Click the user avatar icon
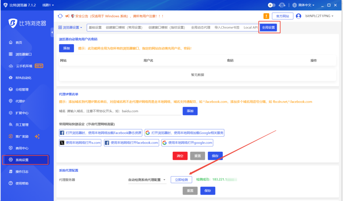 [x=298, y=16]
